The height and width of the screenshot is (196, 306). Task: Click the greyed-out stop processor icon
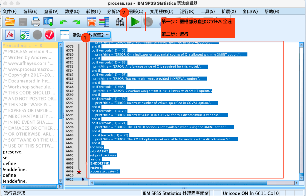[148, 22]
